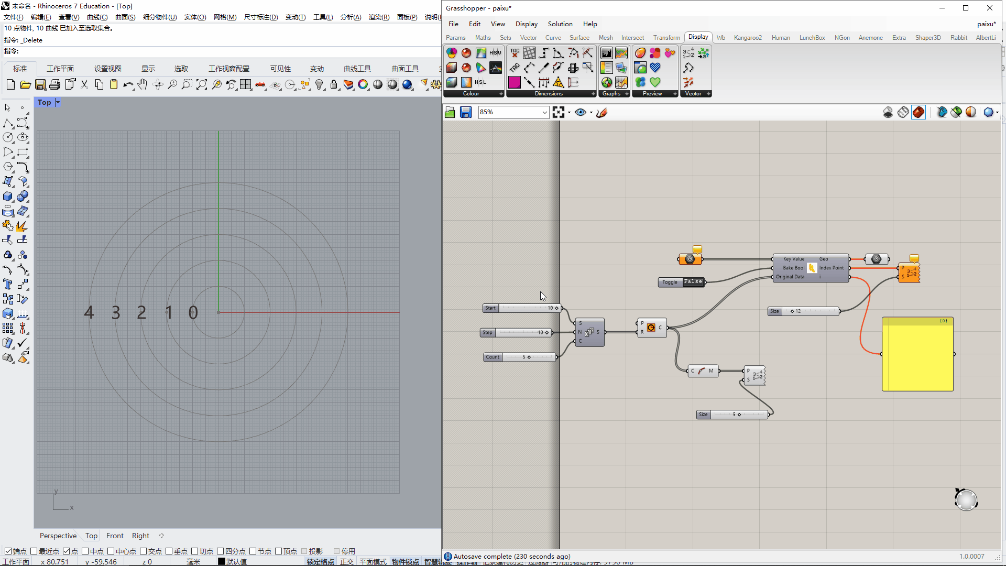Open the Solution menu in Grasshopper
This screenshot has height=566, width=1006.
(560, 24)
